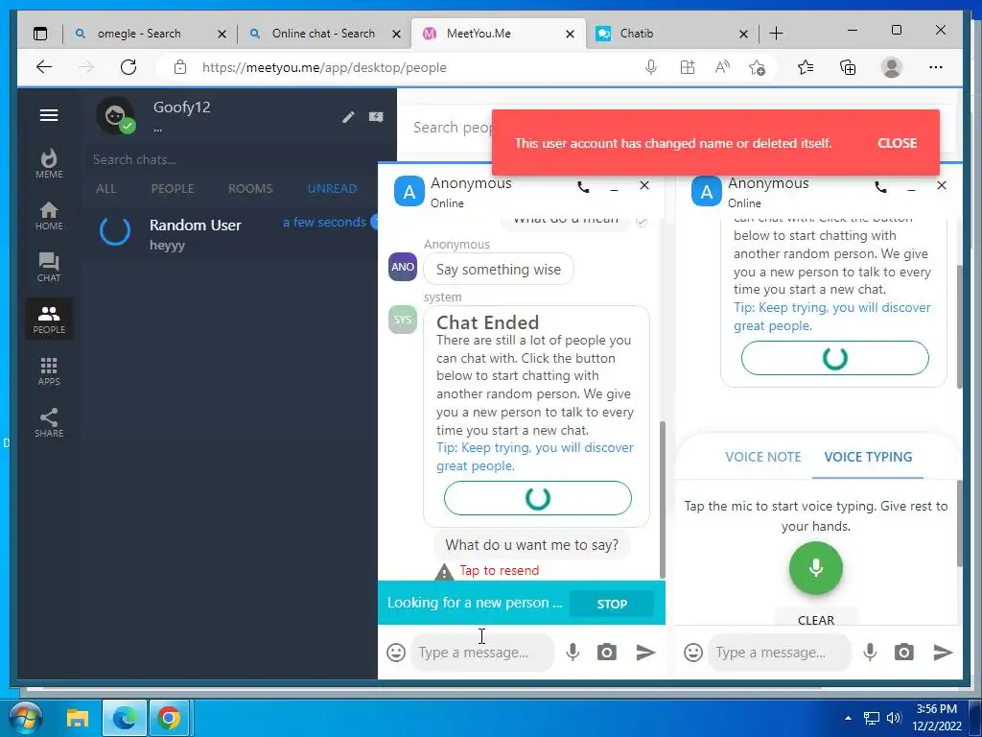Image resolution: width=982 pixels, height=737 pixels.
Task: Click camera icon in right chat input
Action: (x=903, y=653)
